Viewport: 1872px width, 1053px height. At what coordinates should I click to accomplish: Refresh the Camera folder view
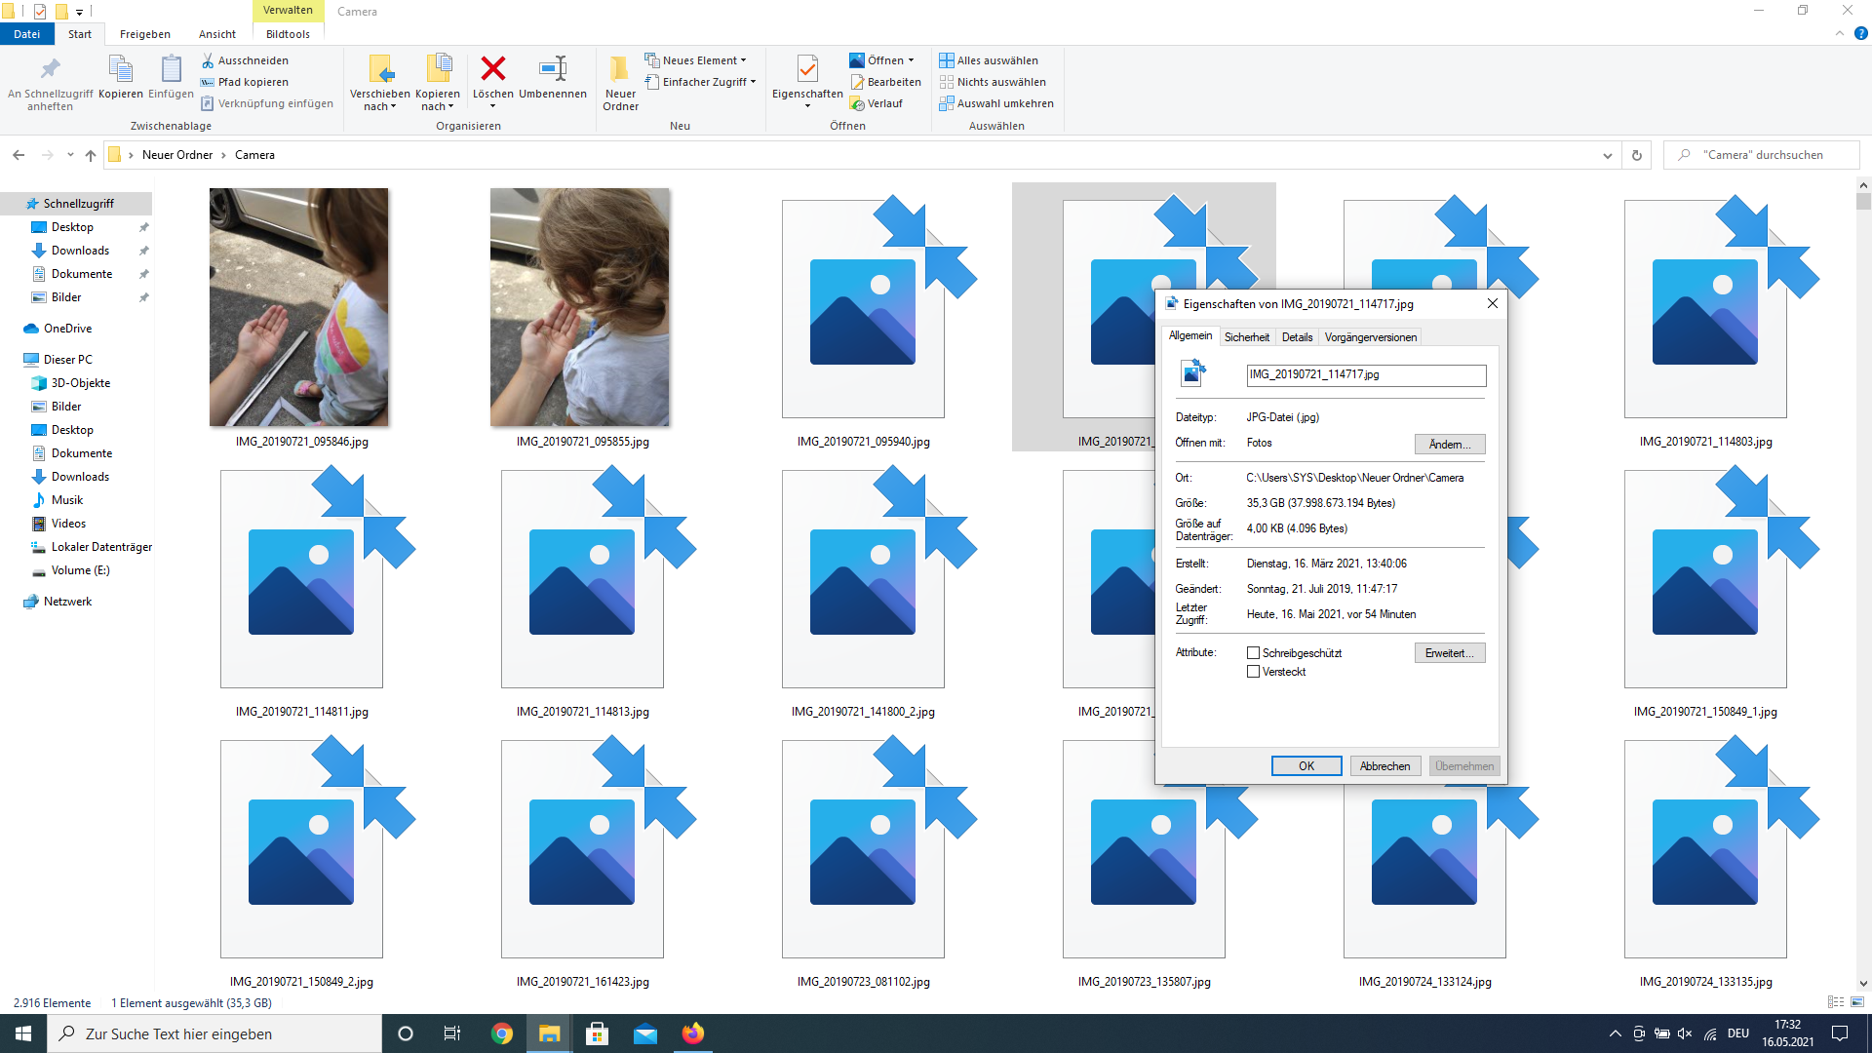click(1637, 155)
